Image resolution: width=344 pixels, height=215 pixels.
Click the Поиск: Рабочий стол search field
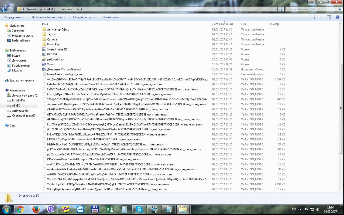coord(311,9)
